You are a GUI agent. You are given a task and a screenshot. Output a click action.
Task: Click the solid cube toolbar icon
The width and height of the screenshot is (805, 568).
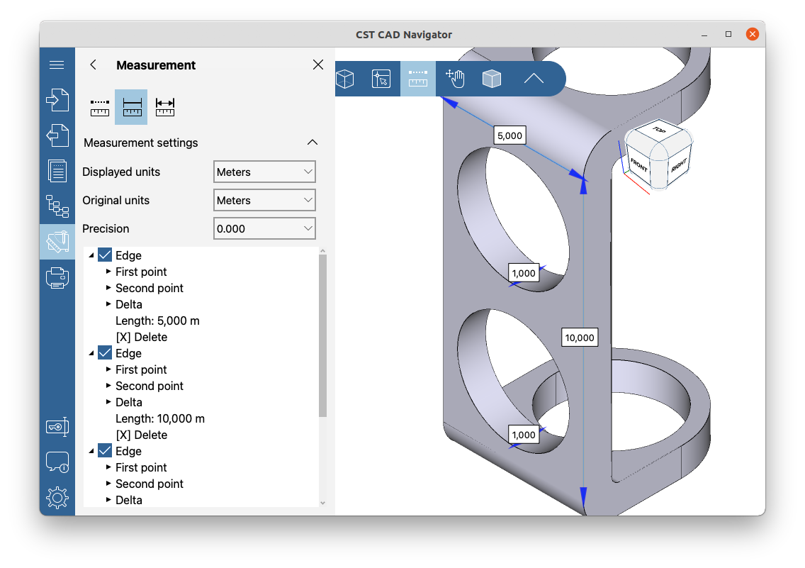click(491, 79)
